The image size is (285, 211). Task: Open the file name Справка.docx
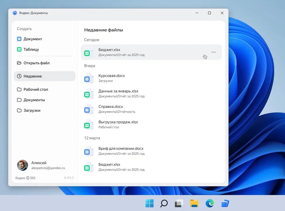pos(111,107)
